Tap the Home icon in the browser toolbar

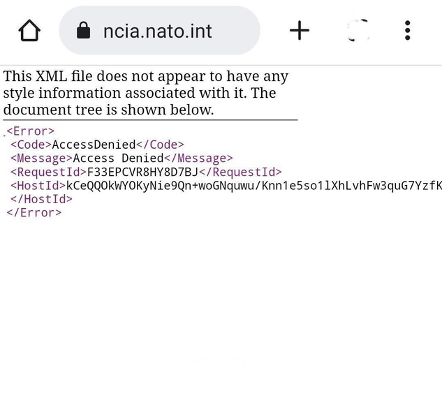(29, 31)
